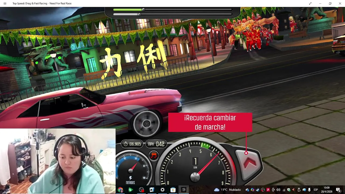The image size is (345, 194).
Task: Open Windows Security shield tray icon
Action: (289, 190)
